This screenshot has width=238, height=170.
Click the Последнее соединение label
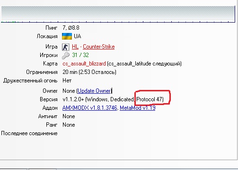click(x=29, y=133)
